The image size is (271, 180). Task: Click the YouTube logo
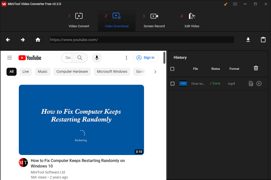30,58
